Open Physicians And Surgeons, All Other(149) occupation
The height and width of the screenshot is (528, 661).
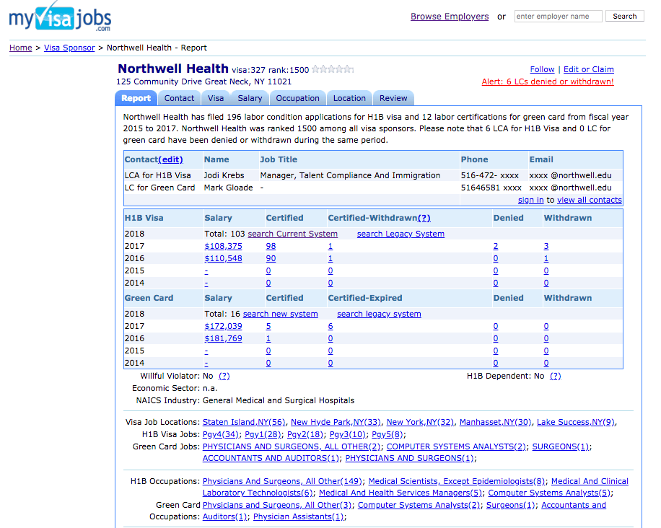tap(282, 481)
